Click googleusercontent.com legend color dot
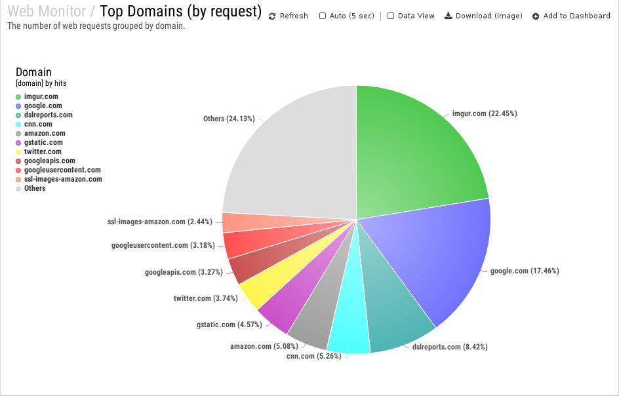Image resolution: width=619 pixels, height=396 pixels. point(18,170)
